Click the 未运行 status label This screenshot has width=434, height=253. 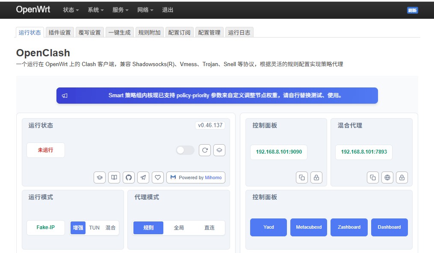click(x=46, y=150)
